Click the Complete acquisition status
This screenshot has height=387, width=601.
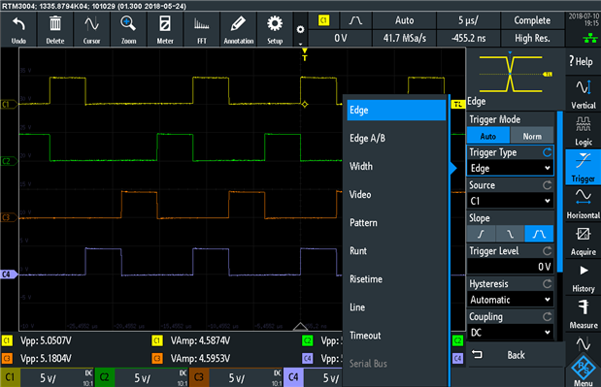tap(532, 20)
